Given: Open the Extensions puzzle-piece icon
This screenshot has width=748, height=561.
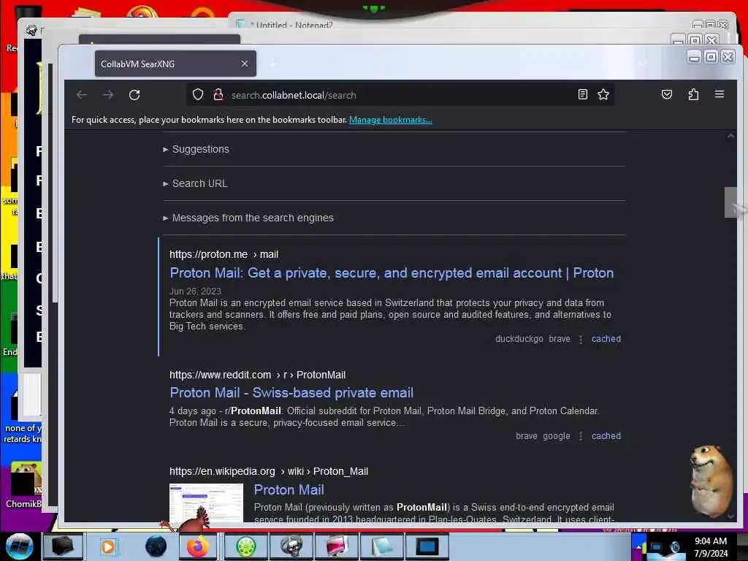Looking at the screenshot, I should 694,94.
